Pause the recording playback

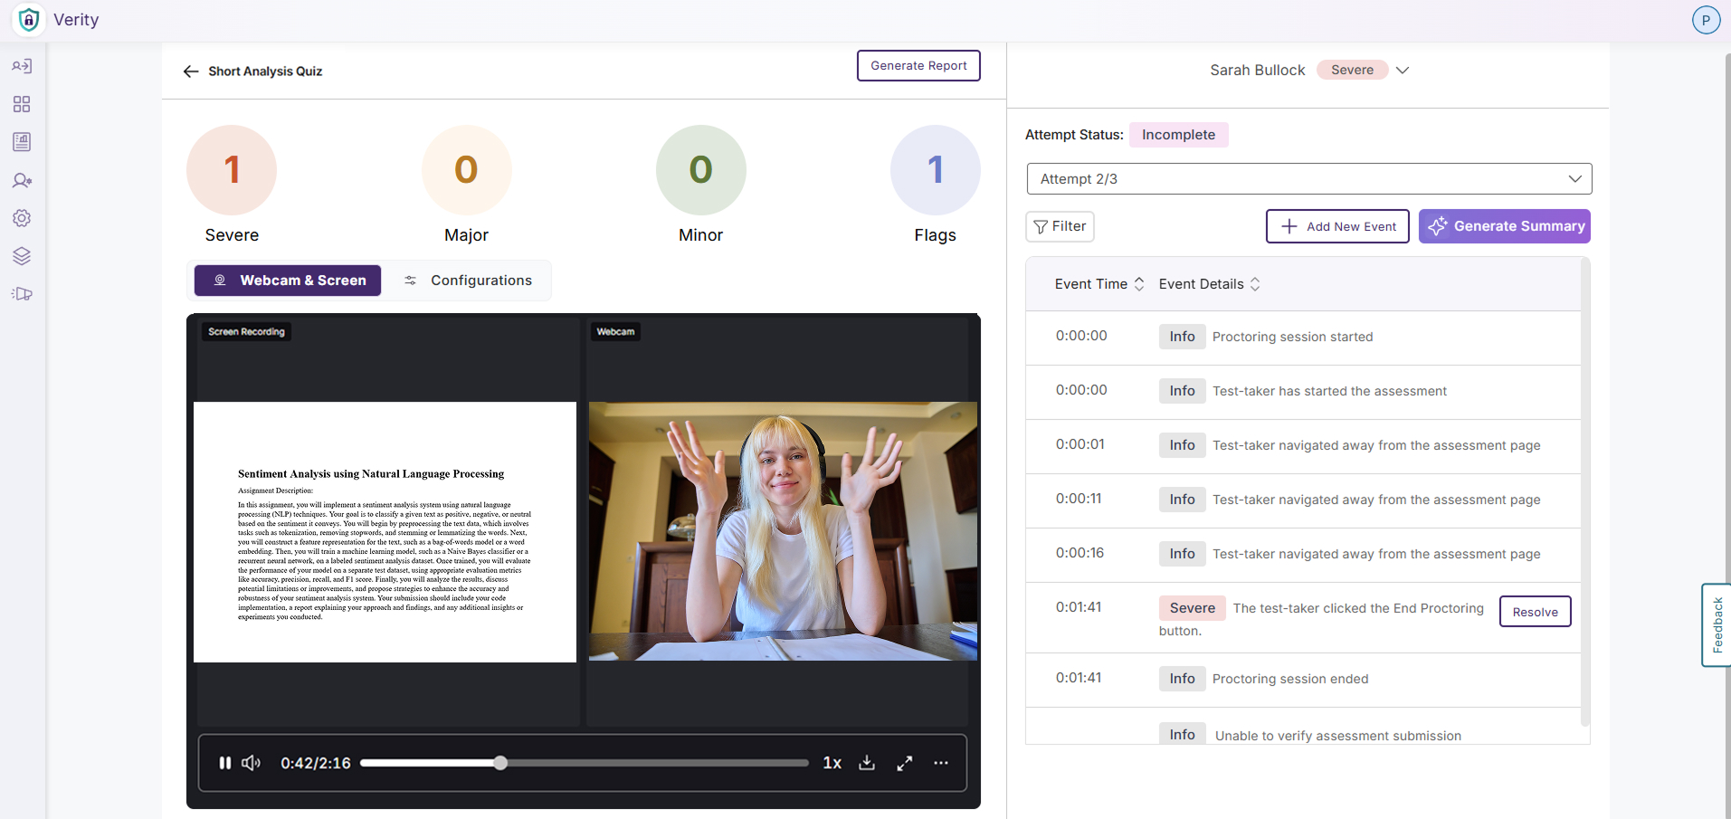pyautogui.click(x=225, y=763)
